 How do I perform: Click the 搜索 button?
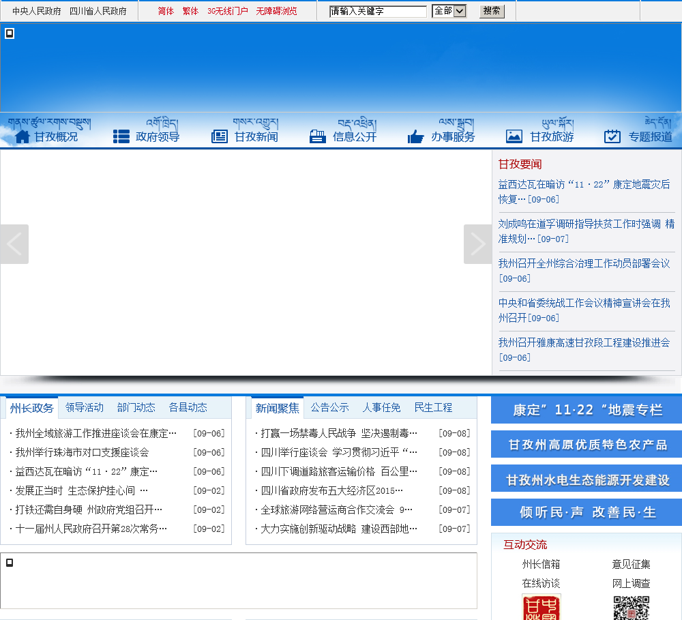492,11
